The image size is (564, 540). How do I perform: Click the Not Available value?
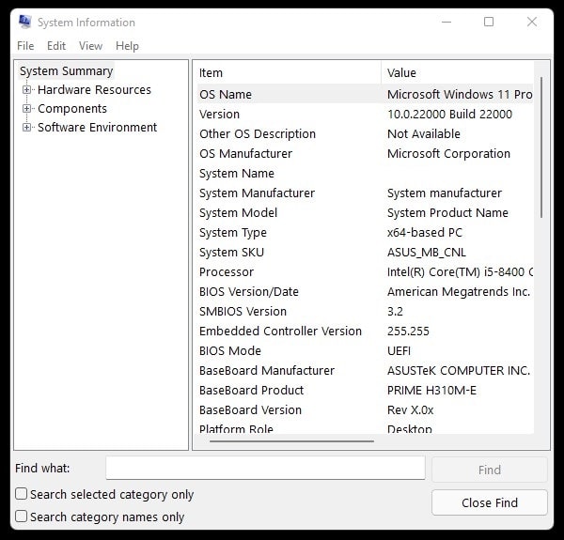click(424, 133)
